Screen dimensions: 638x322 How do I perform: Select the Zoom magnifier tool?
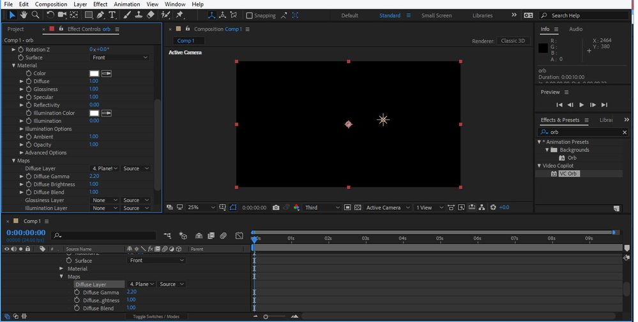tap(35, 15)
